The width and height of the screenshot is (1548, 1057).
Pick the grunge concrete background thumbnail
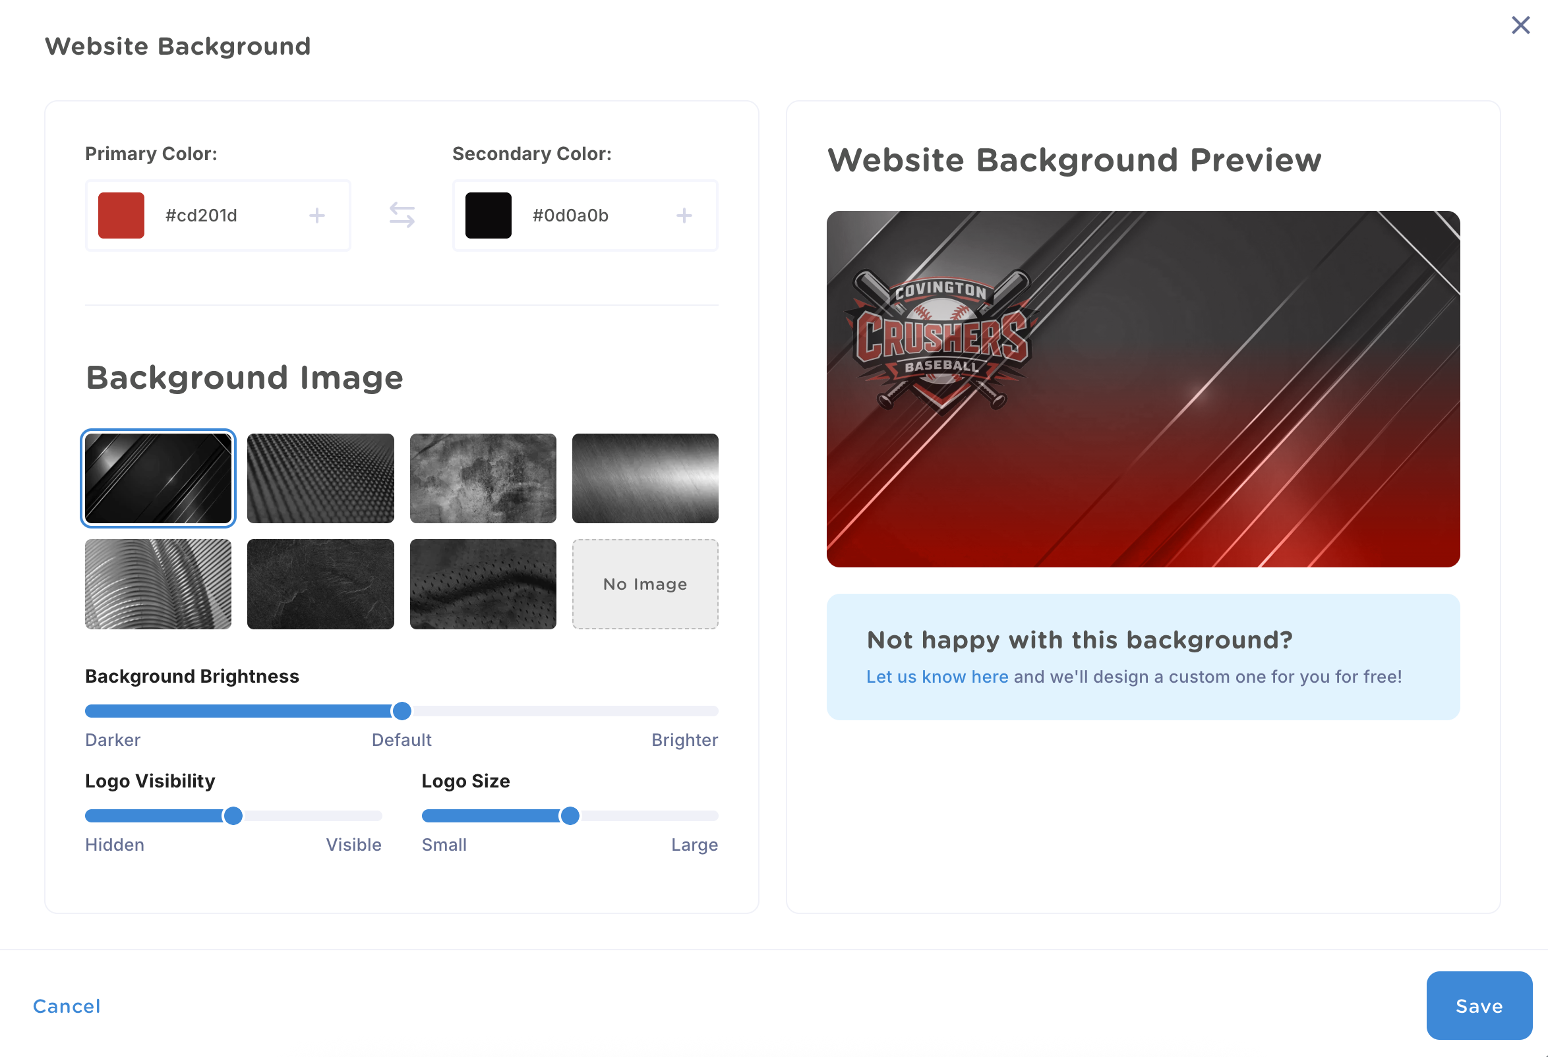(483, 478)
